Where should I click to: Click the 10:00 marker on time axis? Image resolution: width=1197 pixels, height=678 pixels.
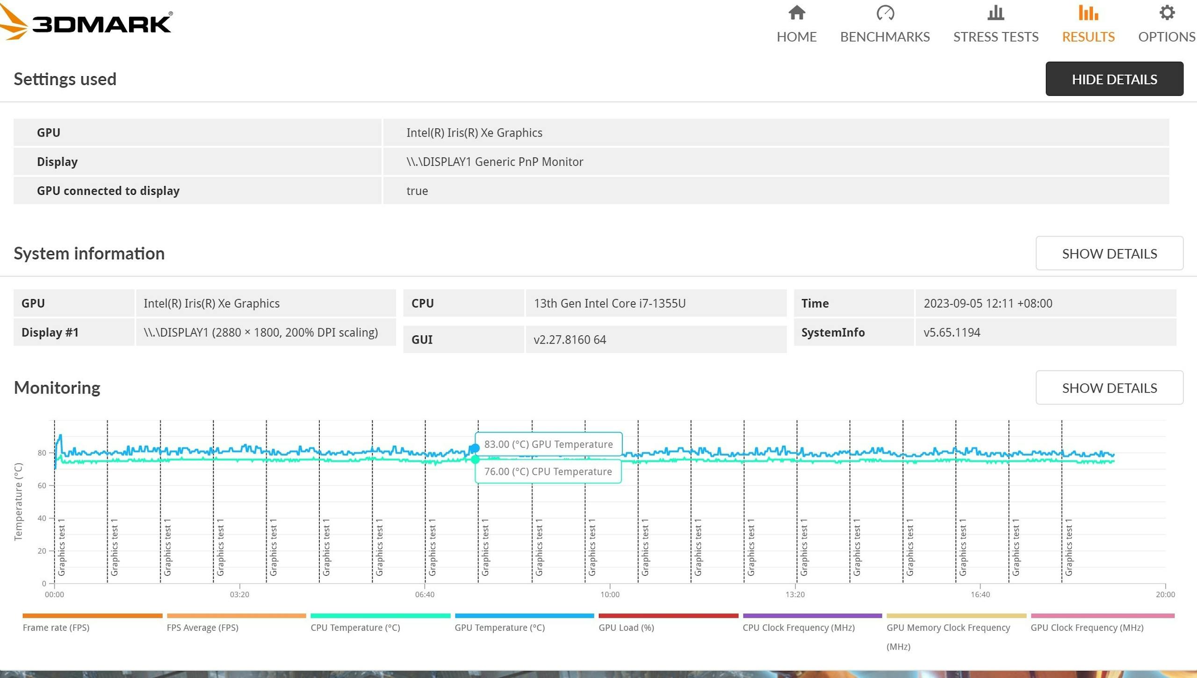point(610,594)
